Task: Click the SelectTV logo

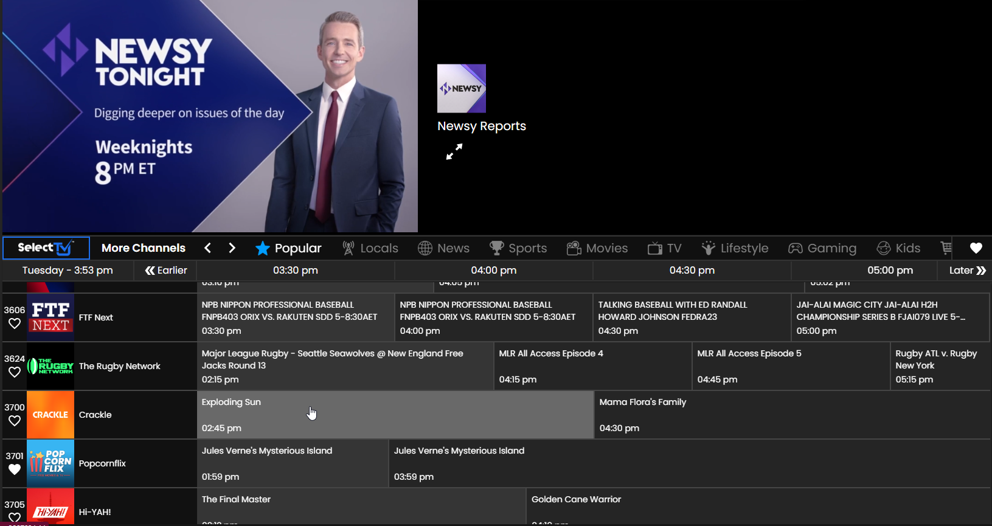Action: click(x=46, y=248)
